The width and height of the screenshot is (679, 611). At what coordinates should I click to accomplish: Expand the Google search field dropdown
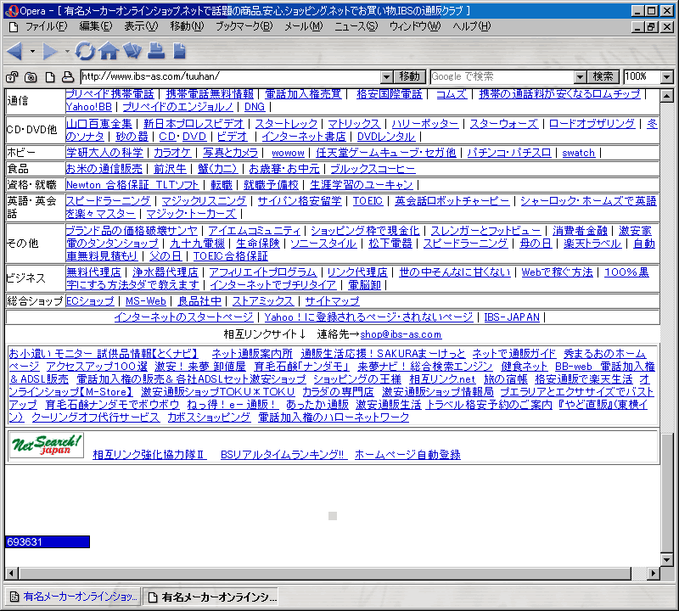580,77
